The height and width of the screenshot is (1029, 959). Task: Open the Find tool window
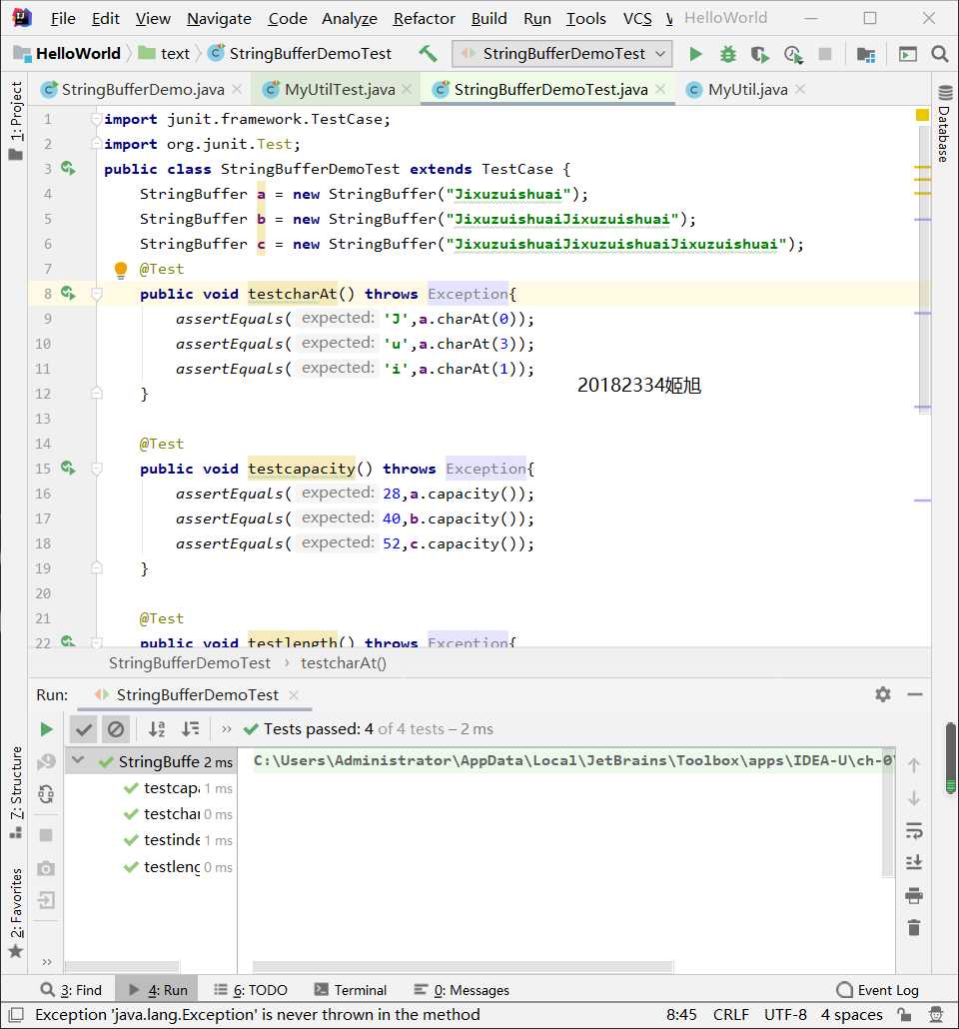(x=71, y=990)
